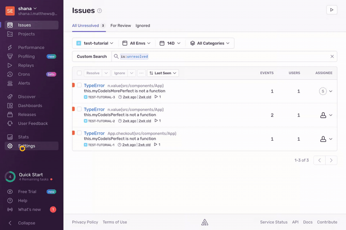Click the help icon beside Issues title

click(99, 11)
